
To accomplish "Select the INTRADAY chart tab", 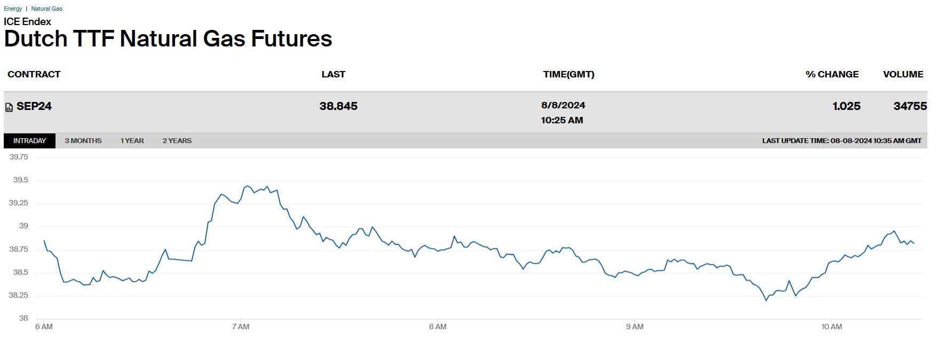I will pos(29,141).
